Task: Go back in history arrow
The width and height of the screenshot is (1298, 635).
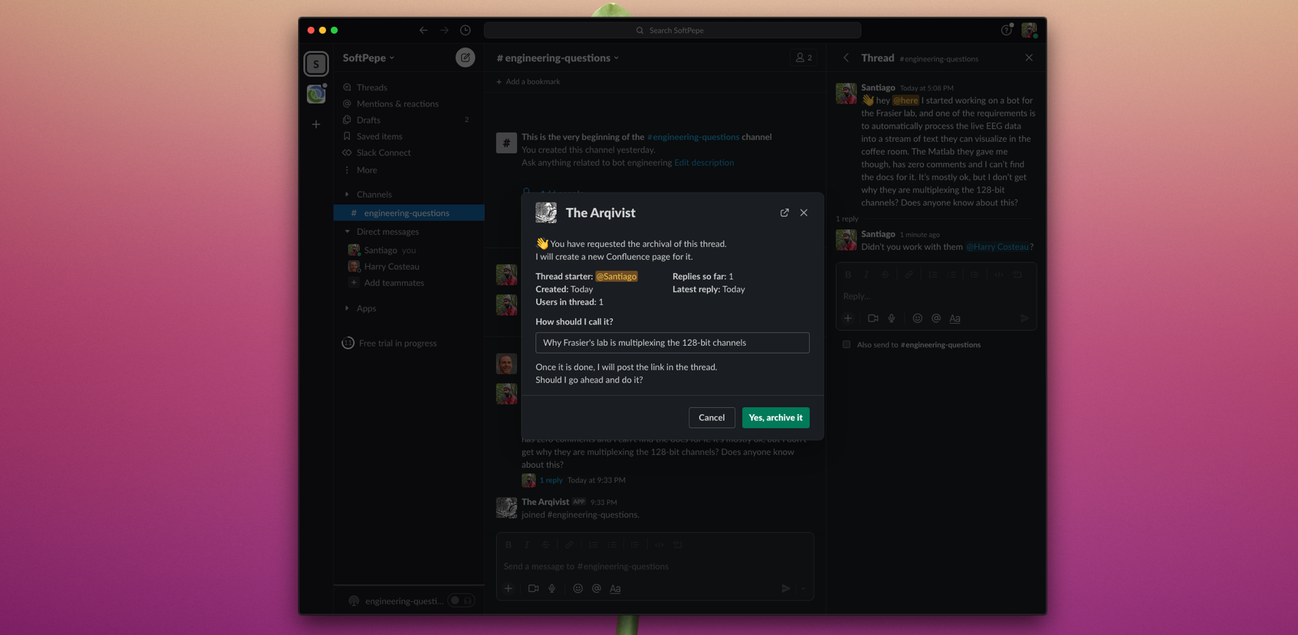Action: (423, 30)
